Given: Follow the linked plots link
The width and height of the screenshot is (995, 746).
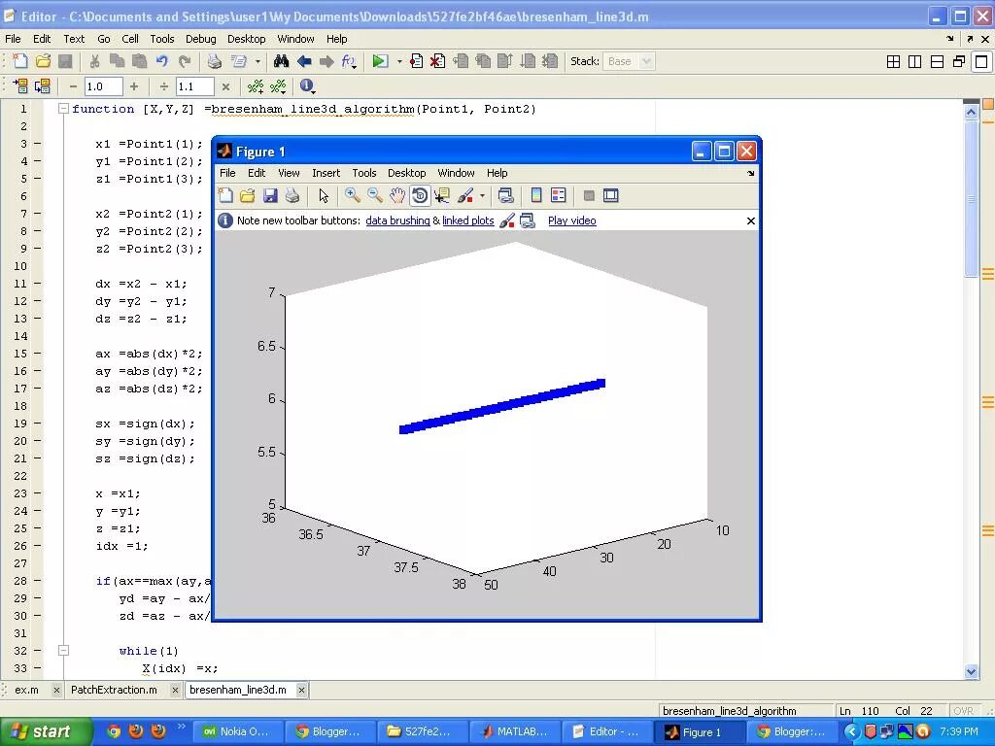Looking at the screenshot, I should click(468, 220).
